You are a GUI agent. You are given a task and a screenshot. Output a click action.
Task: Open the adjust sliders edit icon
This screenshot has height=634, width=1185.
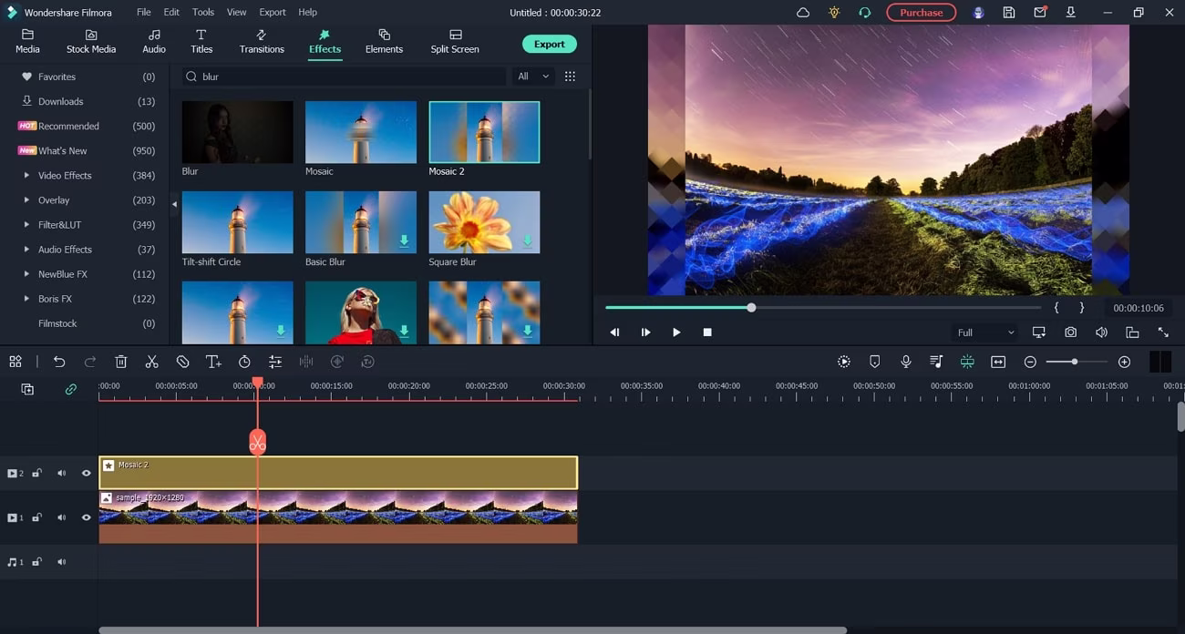[275, 362]
